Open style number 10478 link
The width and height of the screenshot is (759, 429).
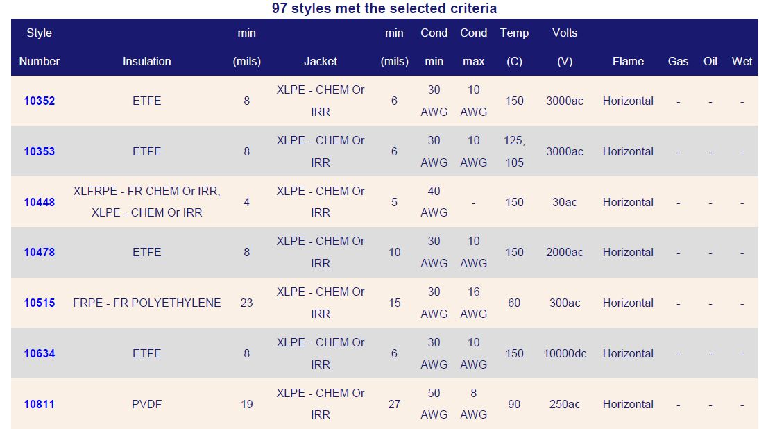(x=40, y=253)
